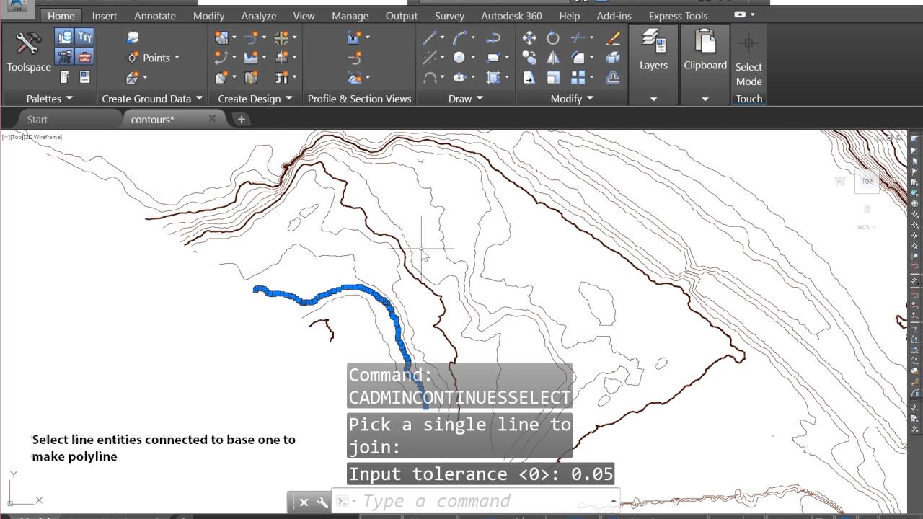Select the Intersections tool
Viewport: 923px width, 519px height.
pyautogui.click(x=282, y=37)
